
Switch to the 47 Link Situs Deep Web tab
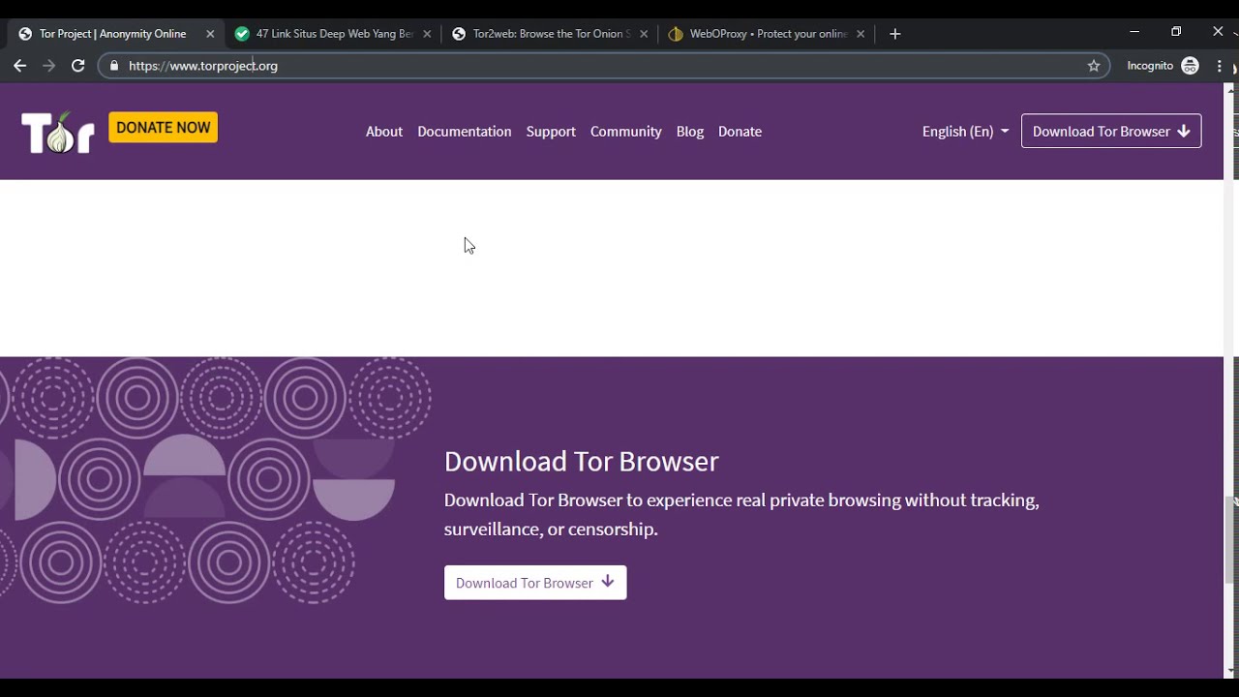[x=334, y=34]
